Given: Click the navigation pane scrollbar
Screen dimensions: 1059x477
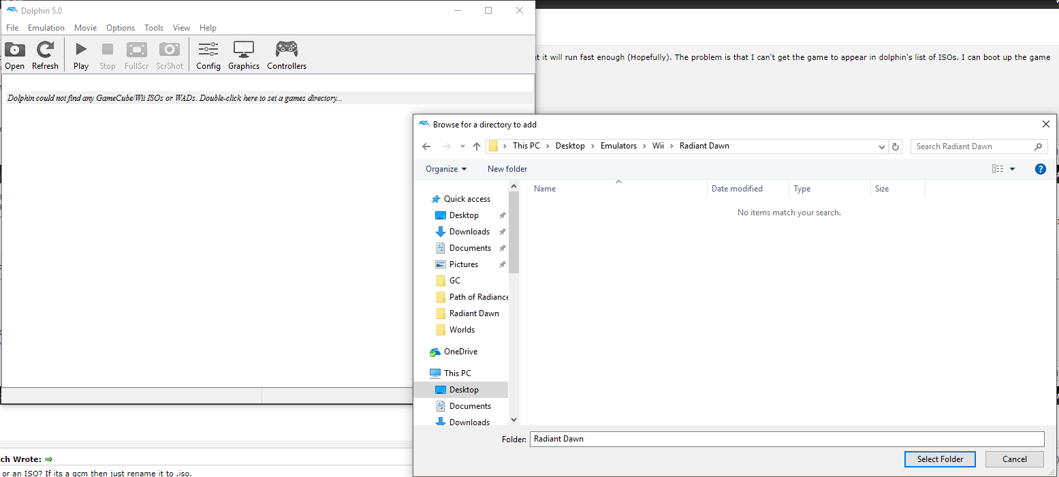Looking at the screenshot, I should coord(514,232).
